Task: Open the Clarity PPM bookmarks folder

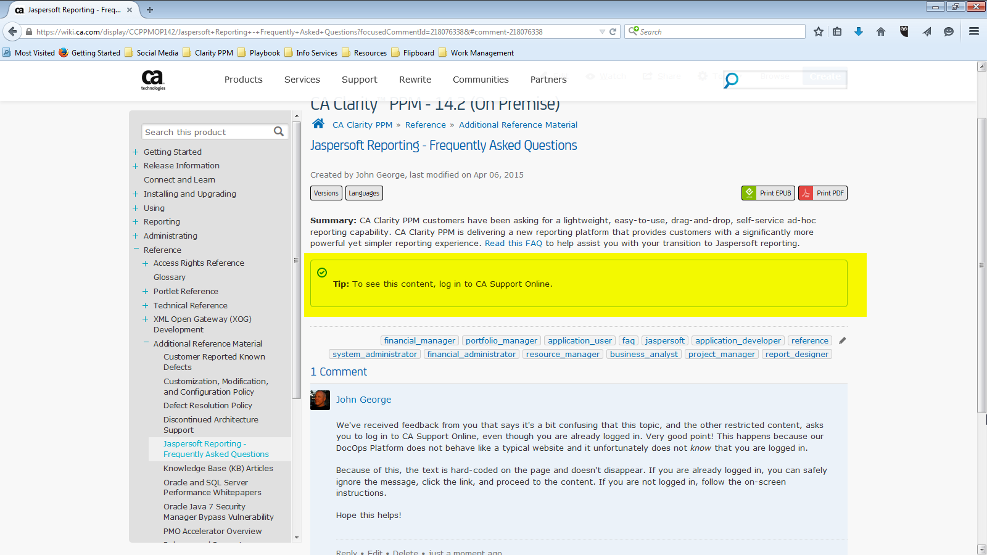Action: pyautogui.click(x=208, y=52)
